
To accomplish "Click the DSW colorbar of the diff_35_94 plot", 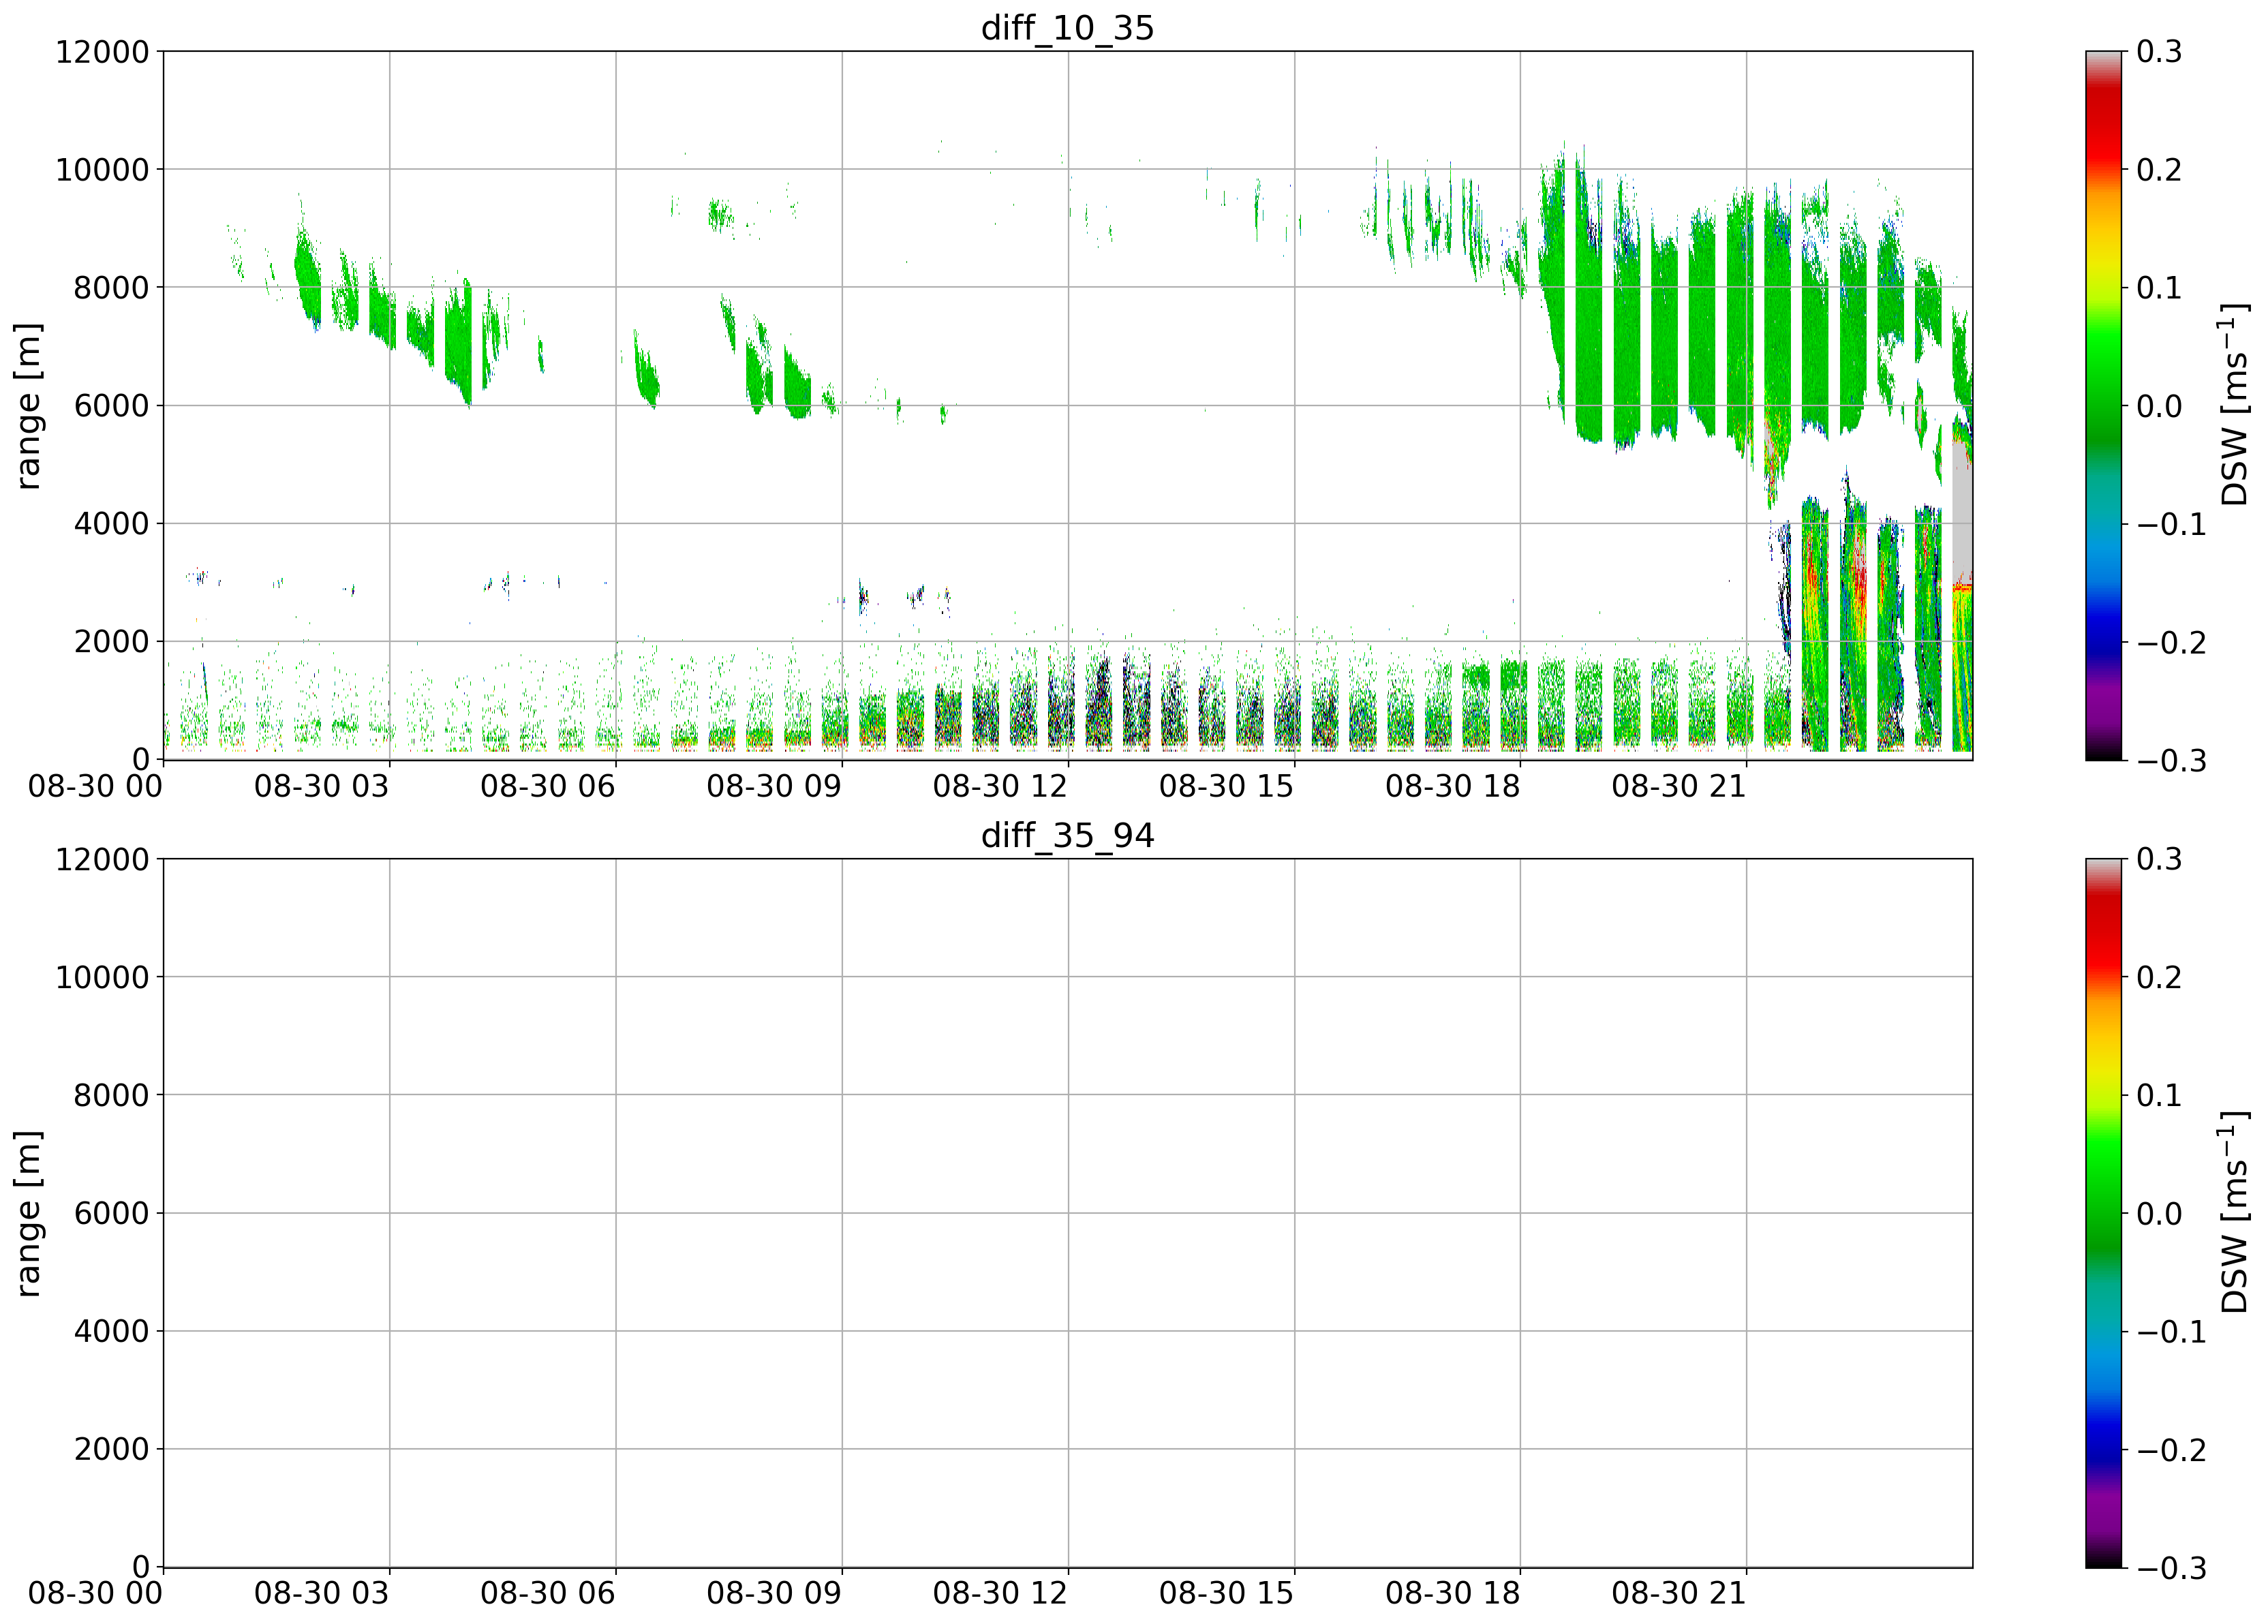I will tap(2103, 1213).
